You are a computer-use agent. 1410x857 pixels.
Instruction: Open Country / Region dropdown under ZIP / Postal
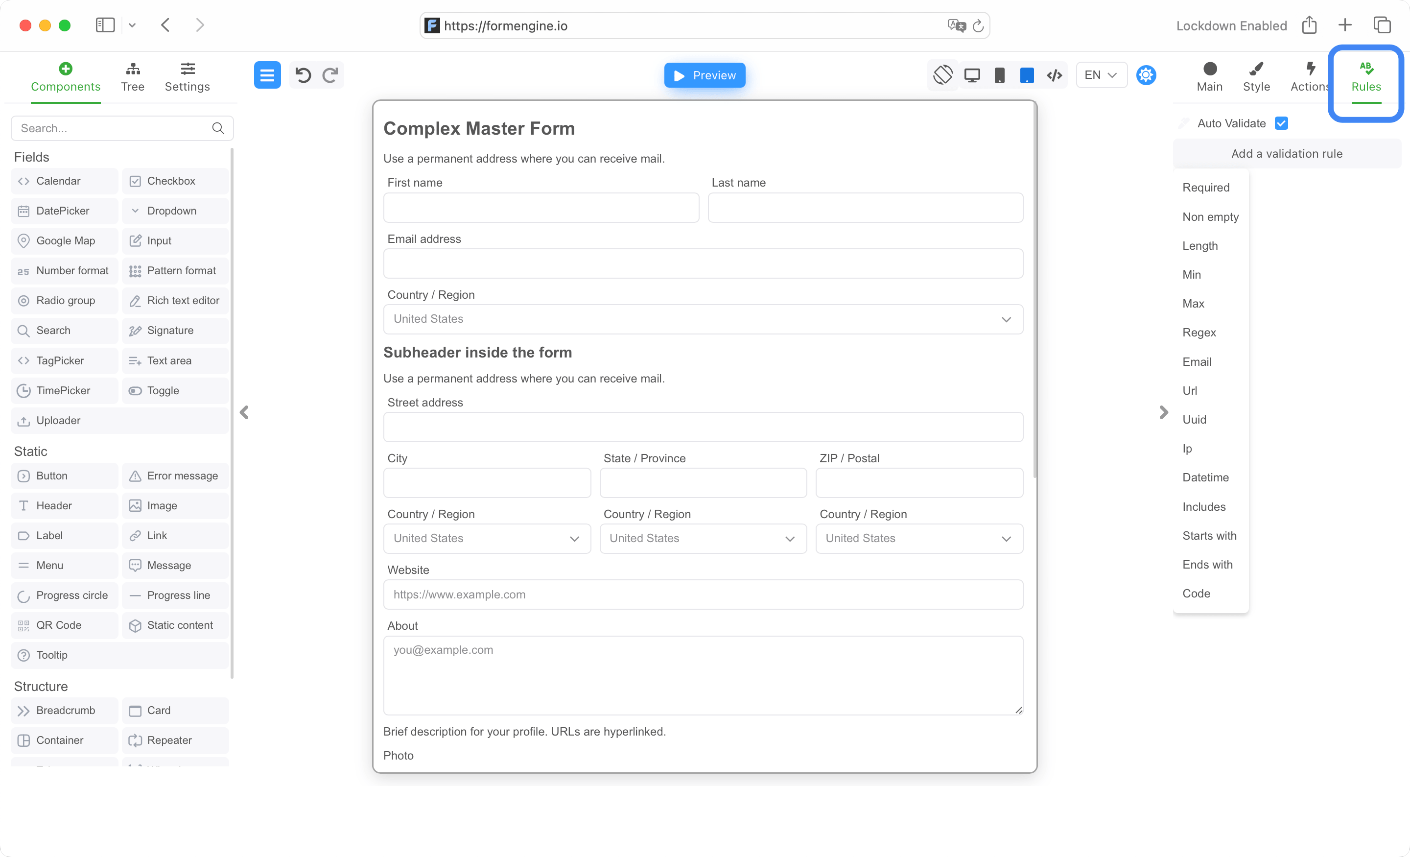tap(919, 538)
